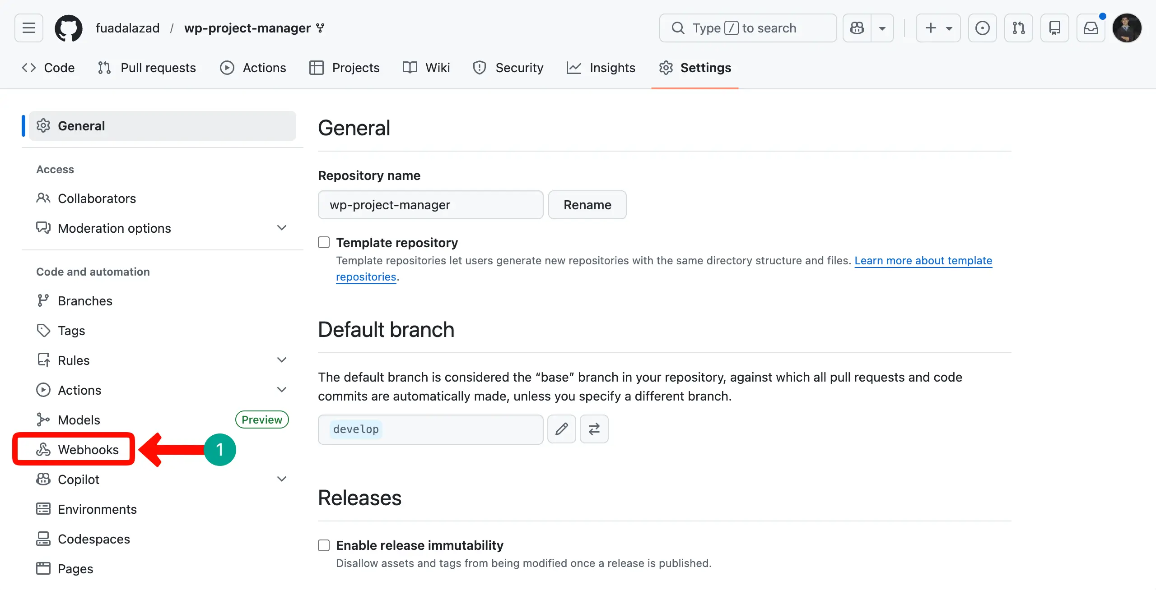This screenshot has height=590, width=1156.
Task: Click the search field in the header
Action: point(748,28)
